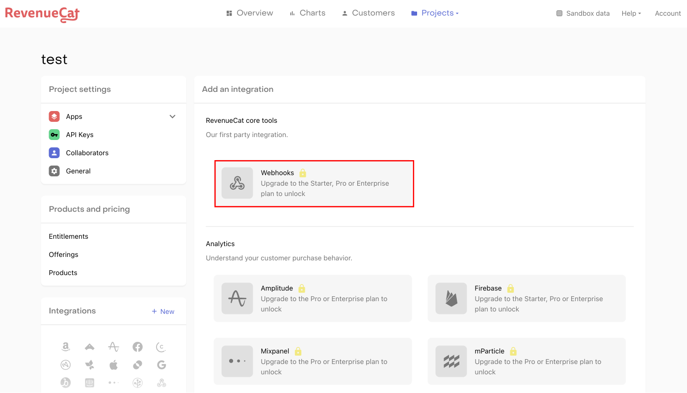Select the Facebook integration icon in sidebar
The height and width of the screenshot is (393, 687).
138,347
